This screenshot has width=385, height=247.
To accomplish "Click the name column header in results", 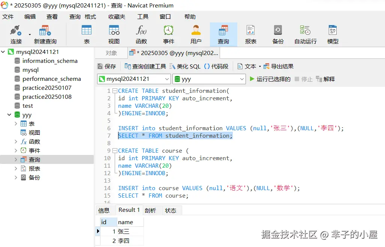I will (x=130, y=222).
